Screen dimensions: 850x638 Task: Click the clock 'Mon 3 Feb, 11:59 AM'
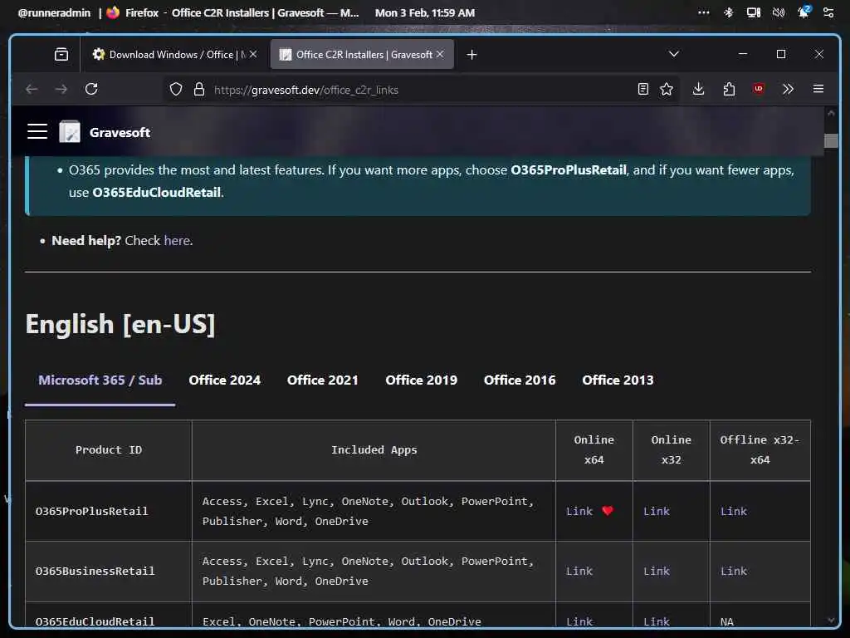[425, 12]
